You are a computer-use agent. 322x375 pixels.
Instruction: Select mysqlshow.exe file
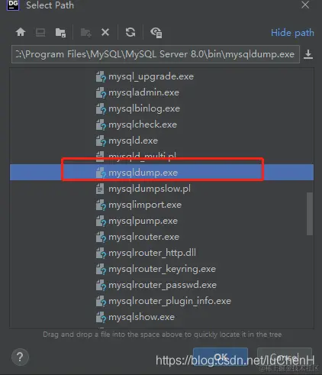141,317
